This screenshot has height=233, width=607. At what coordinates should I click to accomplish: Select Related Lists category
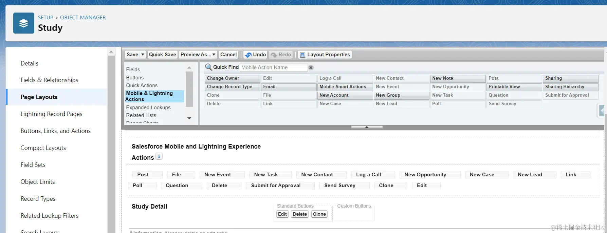[141, 115]
